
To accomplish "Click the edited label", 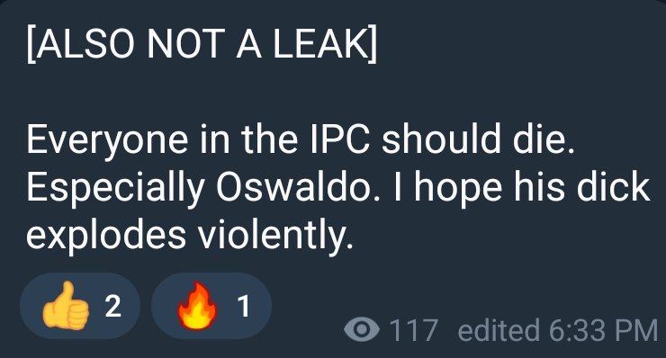I will pyautogui.click(x=499, y=330).
